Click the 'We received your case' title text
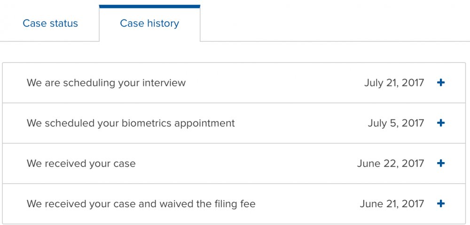 point(81,164)
